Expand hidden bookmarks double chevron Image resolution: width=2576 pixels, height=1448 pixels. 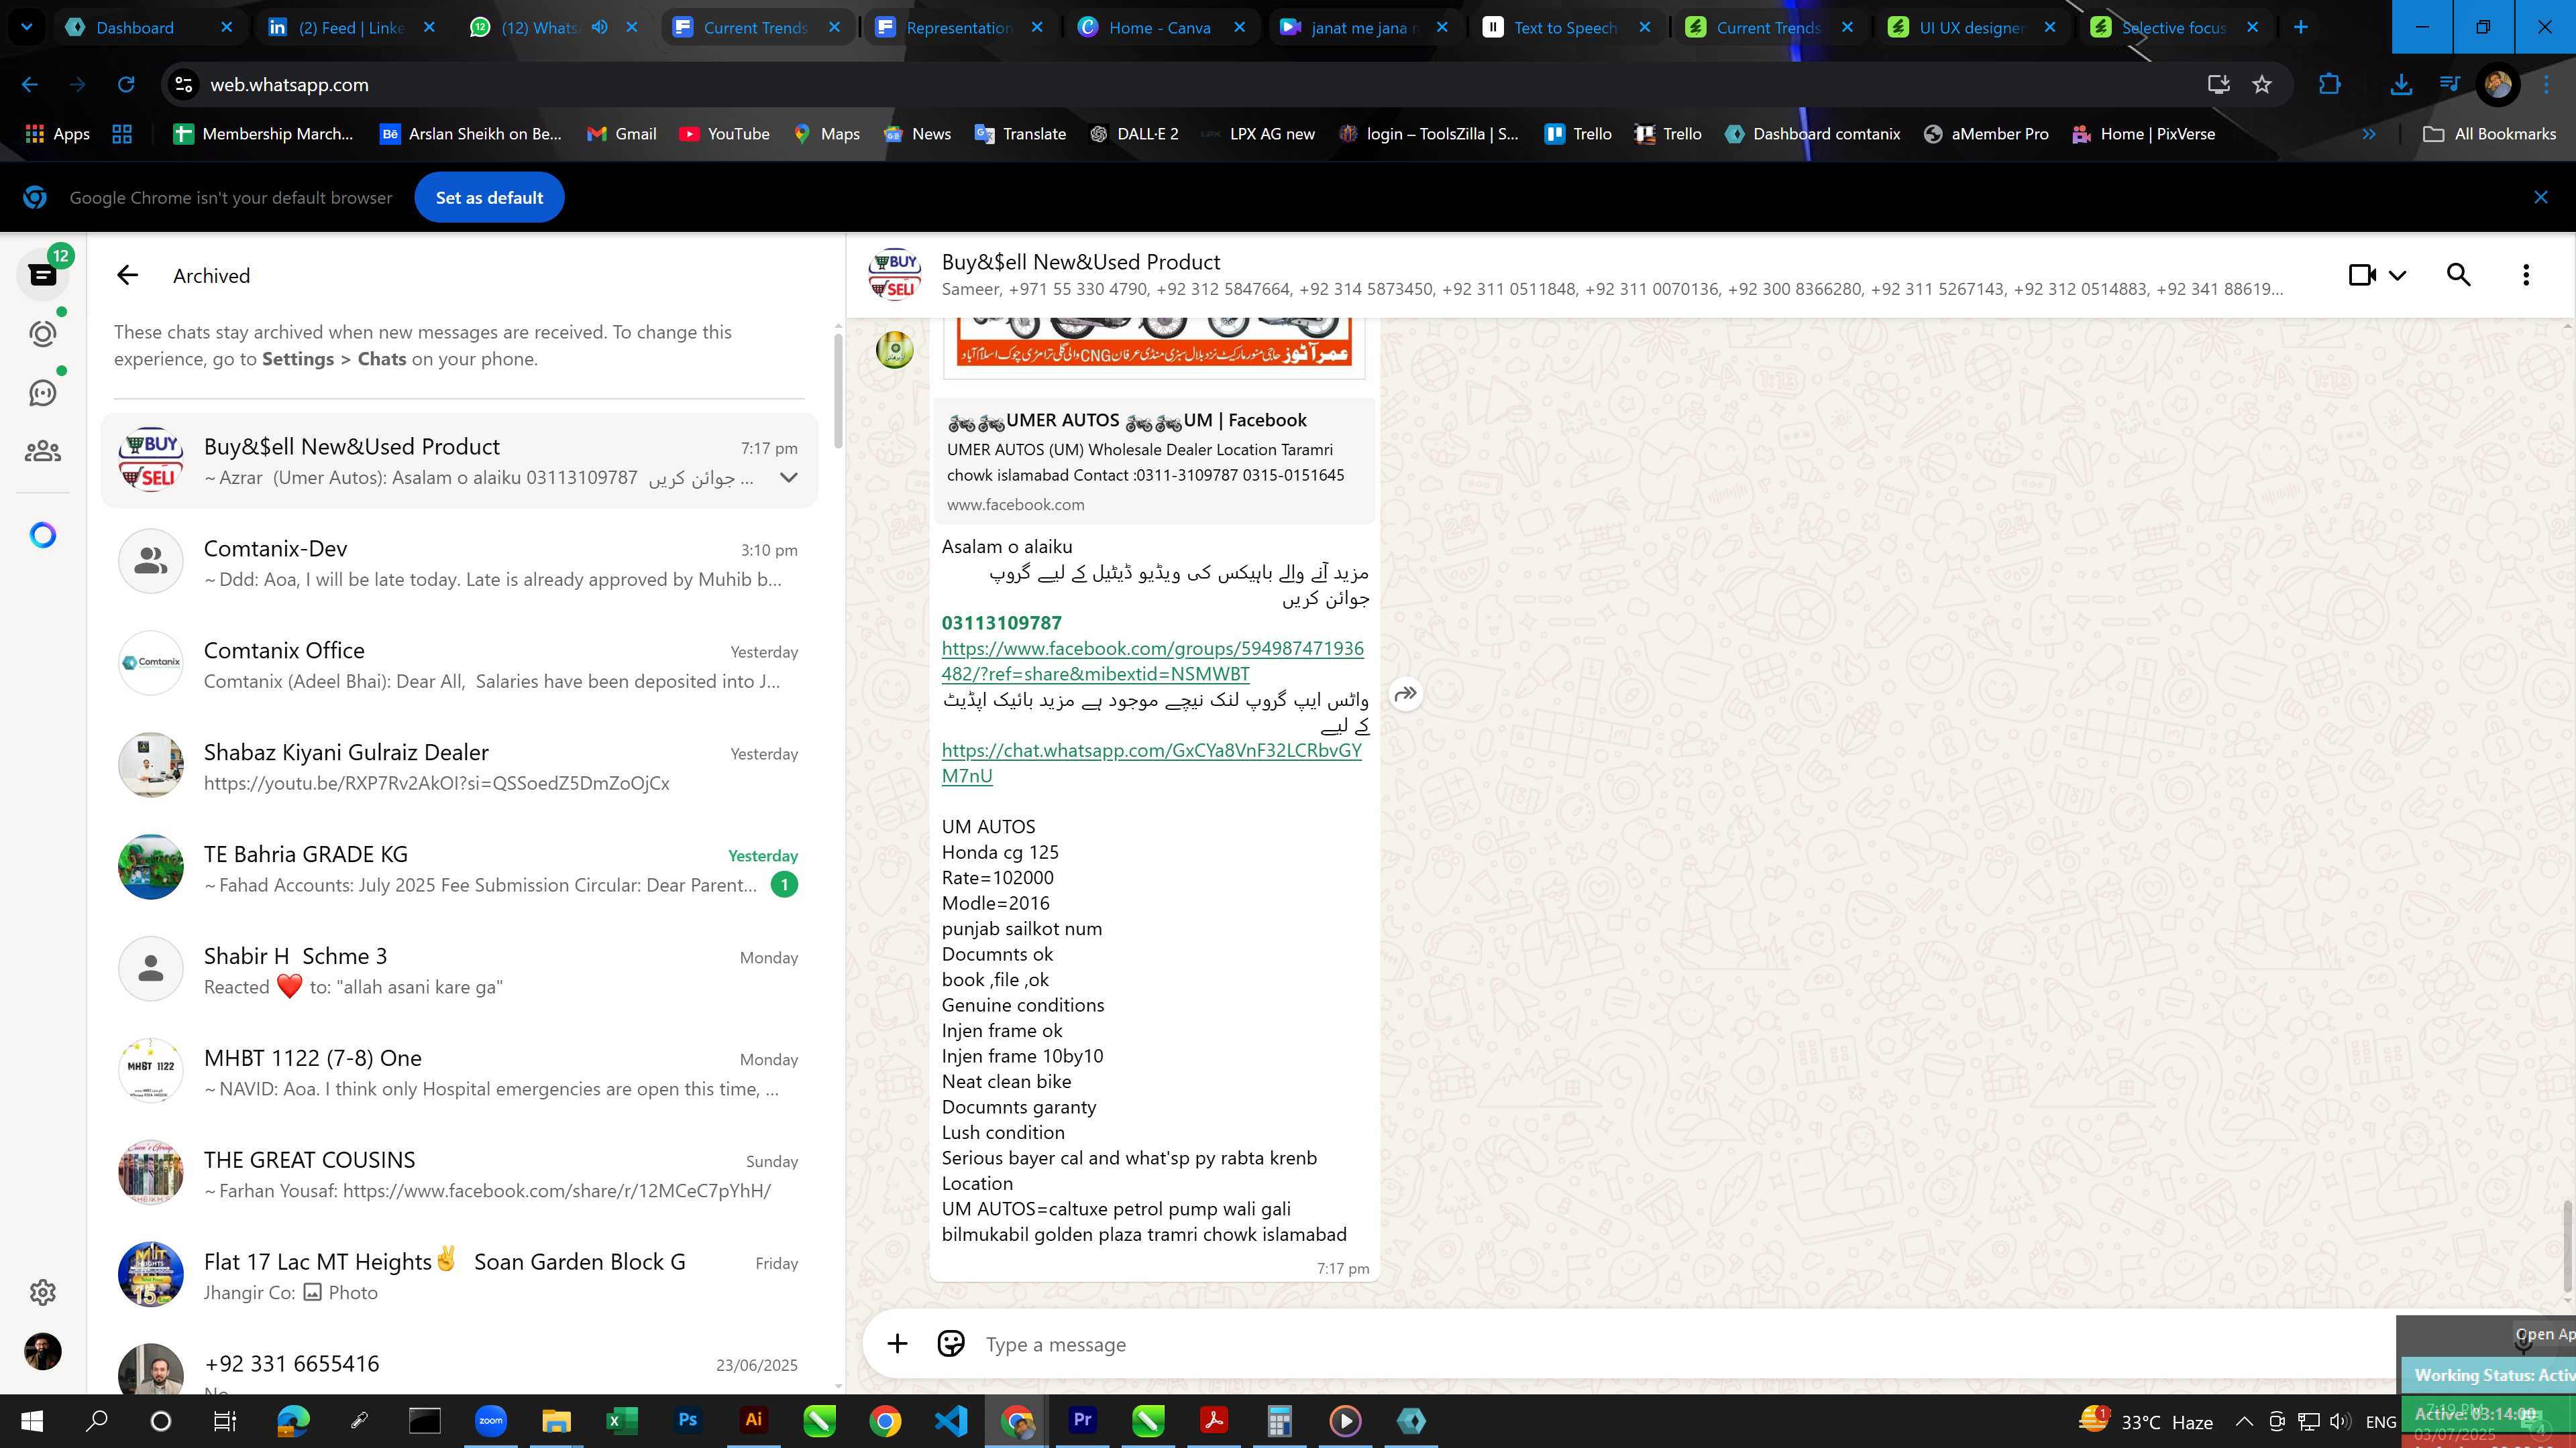pyautogui.click(x=2369, y=134)
